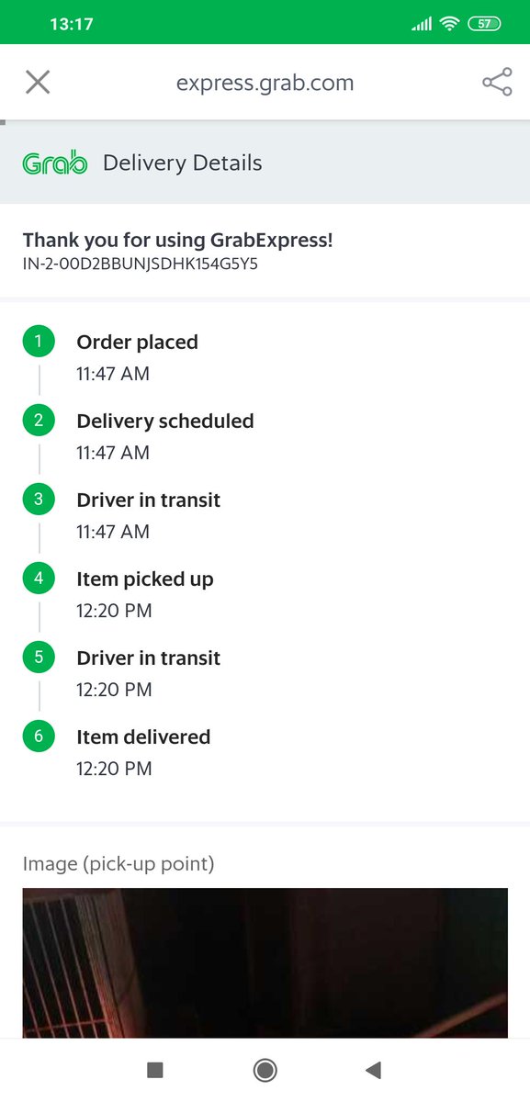Select the express.grab.com address text
530x1102 pixels.
(x=265, y=84)
